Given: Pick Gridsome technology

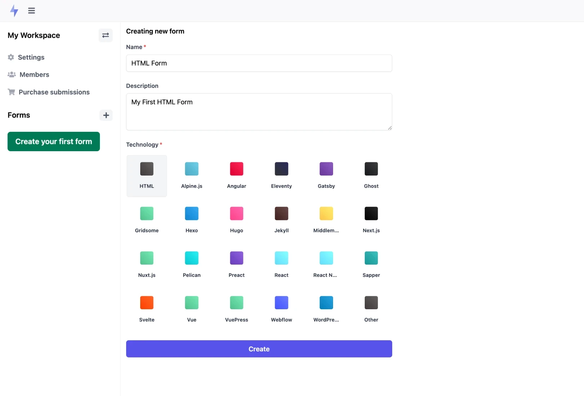Looking at the screenshot, I should click(x=147, y=220).
